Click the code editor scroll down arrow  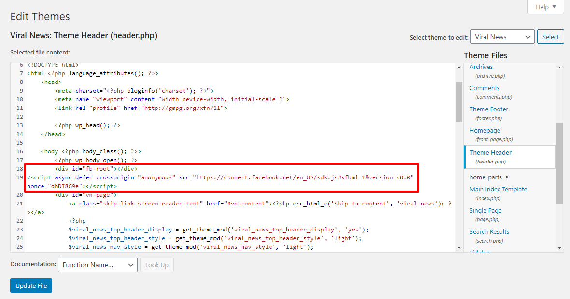point(459,248)
